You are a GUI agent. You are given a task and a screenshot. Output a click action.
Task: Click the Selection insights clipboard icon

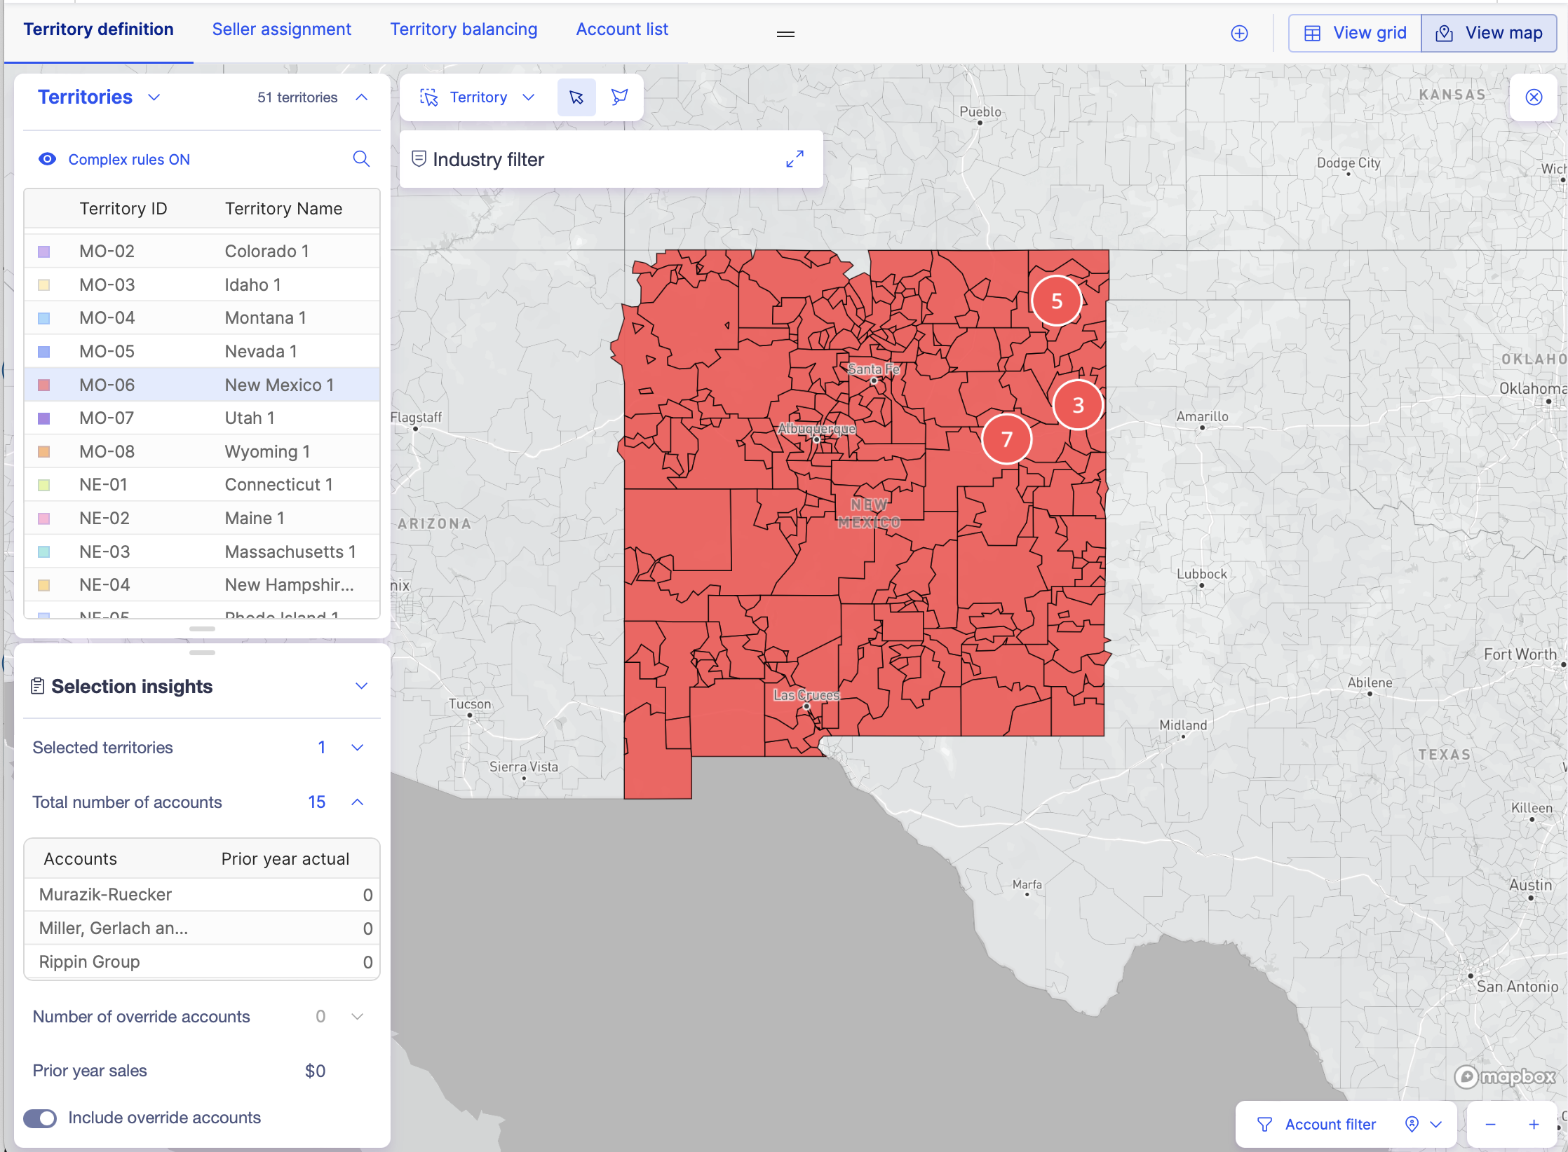(x=38, y=686)
